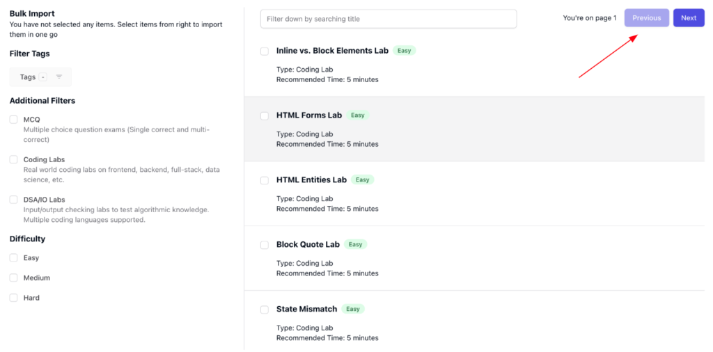Tick the HTML Entities Lab checkbox
The height and width of the screenshot is (352, 713).
pos(265,180)
